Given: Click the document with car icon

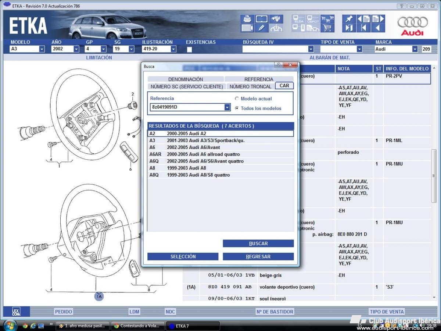Looking at the screenshot, I should coord(313,28).
